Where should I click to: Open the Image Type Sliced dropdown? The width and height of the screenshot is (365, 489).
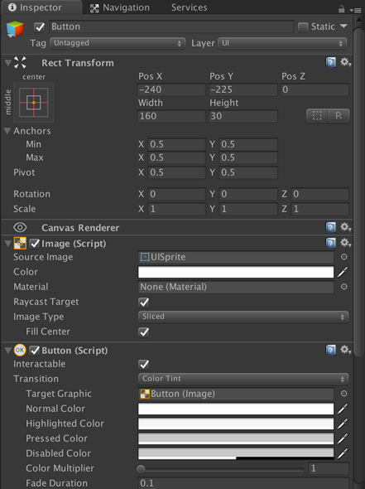(x=243, y=317)
